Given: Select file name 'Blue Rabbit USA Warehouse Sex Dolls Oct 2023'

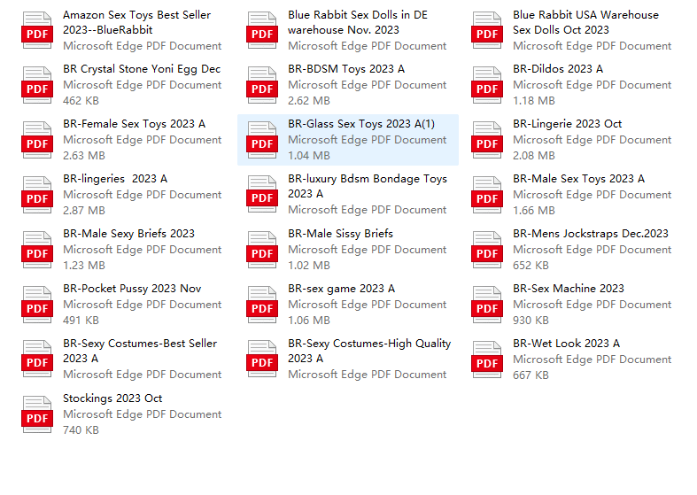Looking at the screenshot, I should (586, 22).
